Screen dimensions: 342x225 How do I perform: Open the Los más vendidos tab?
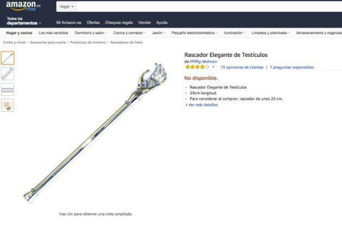pyautogui.click(x=53, y=33)
